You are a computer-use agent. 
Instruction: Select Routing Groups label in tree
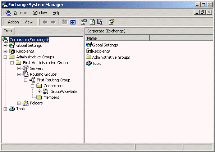[44, 74]
